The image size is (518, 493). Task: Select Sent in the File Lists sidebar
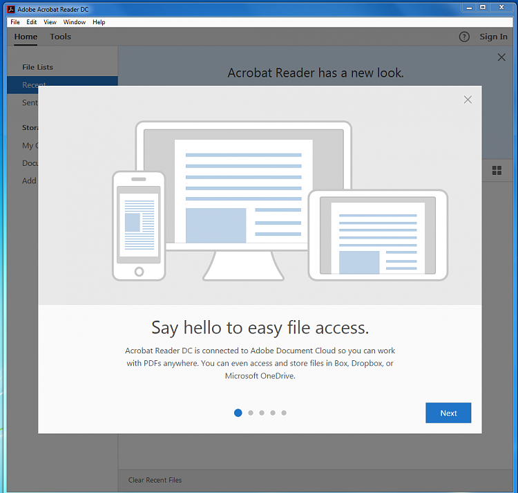pos(30,102)
